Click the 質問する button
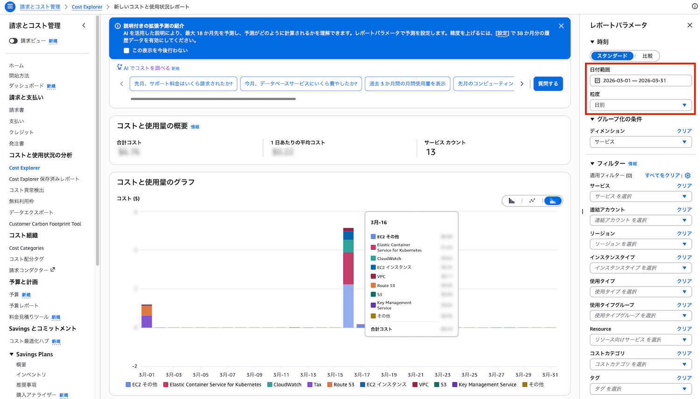The width and height of the screenshot is (700, 399). pyautogui.click(x=548, y=84)
